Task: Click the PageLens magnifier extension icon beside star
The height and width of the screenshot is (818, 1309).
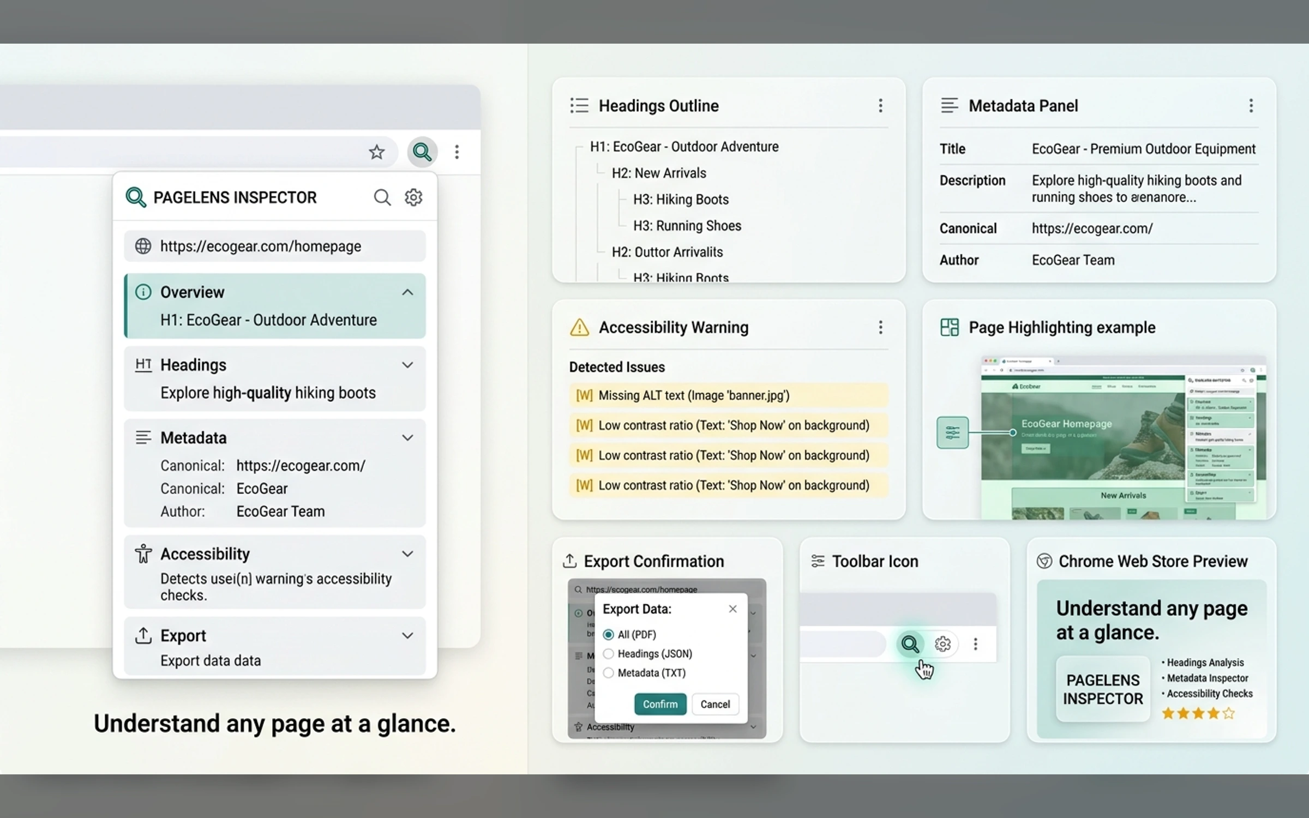Action: pos(422,152)
